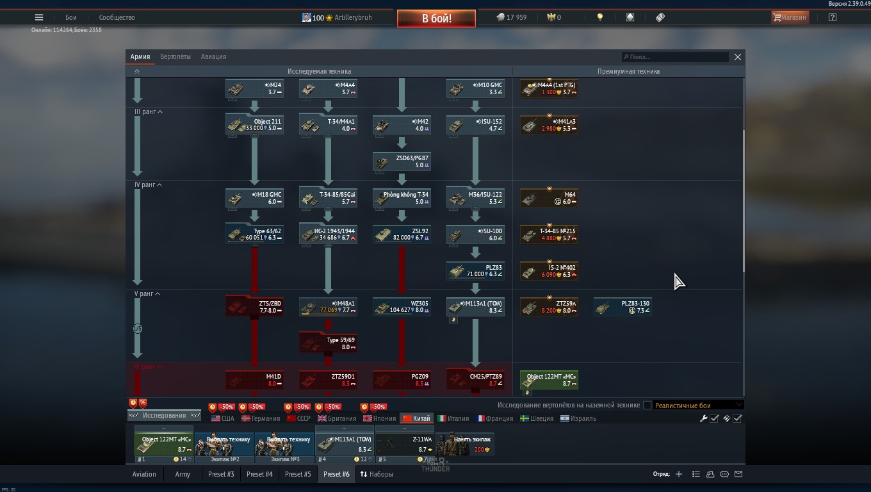Image resolution: width=871 pixels, height=492 pixels.
Task: Click the double-chevron collapse-all at tree top
Action: (136, 72)
